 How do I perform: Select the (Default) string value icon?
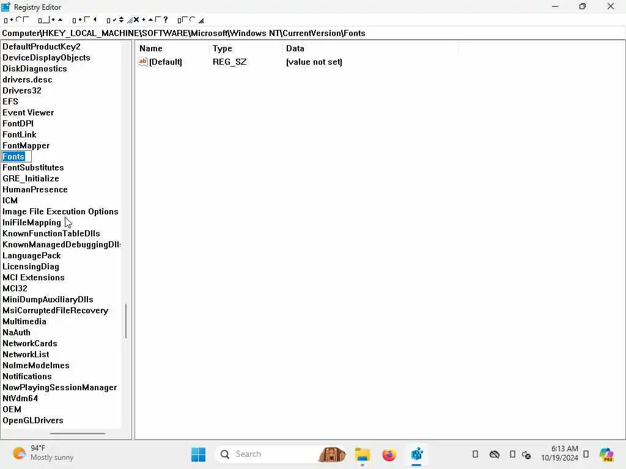(x=143, y=62)
